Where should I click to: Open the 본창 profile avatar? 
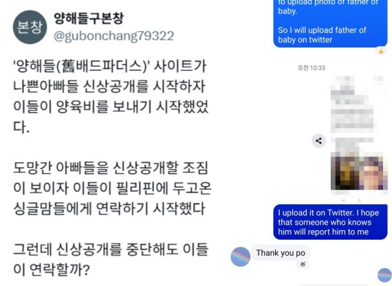(x=30, y=27)
